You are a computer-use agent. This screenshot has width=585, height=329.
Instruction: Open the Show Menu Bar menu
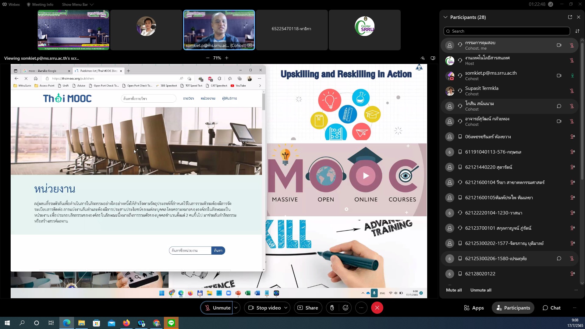[x=78, y=4]
